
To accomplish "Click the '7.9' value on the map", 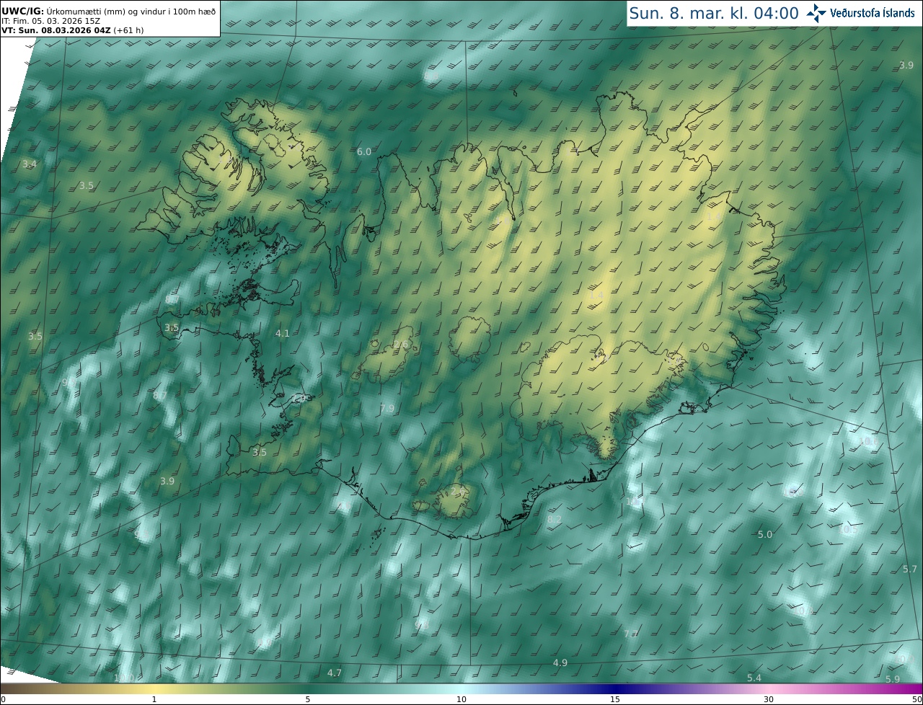I will (387, 408).
